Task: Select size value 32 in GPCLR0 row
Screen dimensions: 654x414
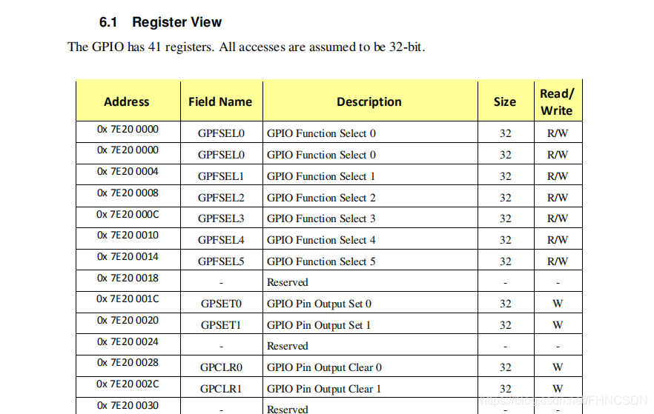Action: click(x=506, y=367)
